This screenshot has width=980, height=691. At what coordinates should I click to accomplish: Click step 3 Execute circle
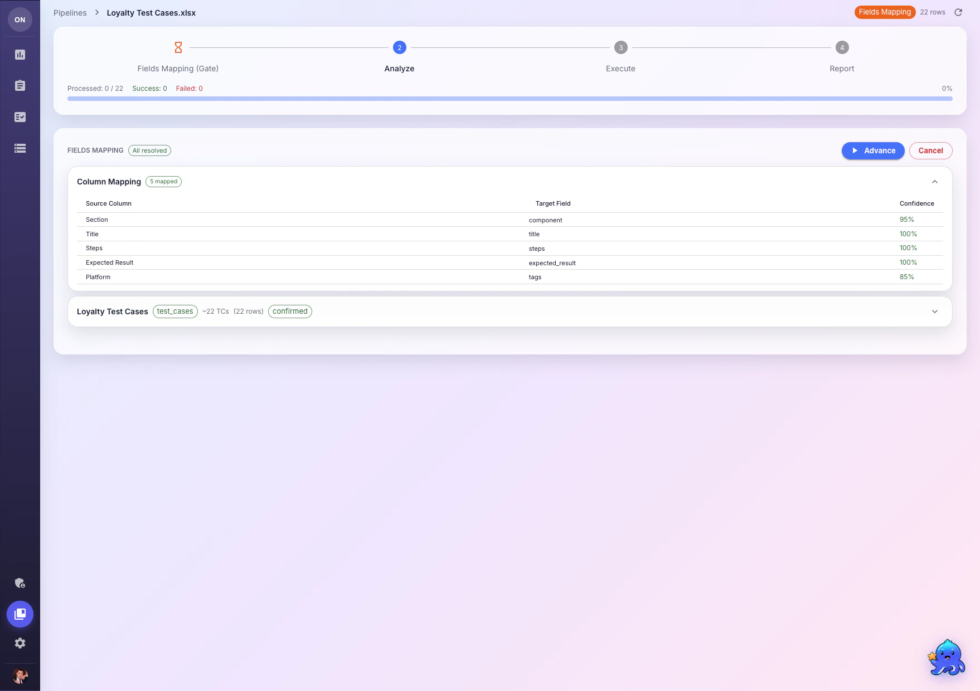pos(621,47)
